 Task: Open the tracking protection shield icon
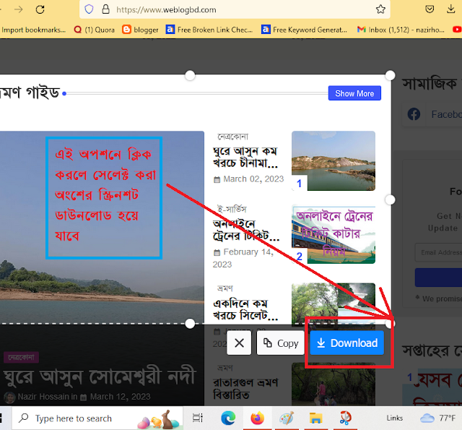coord(89,9)
